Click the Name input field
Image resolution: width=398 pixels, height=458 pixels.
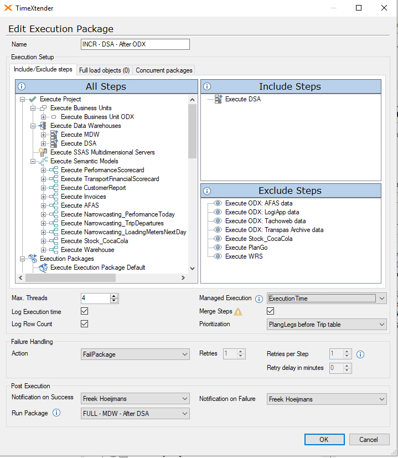point(135,44)
